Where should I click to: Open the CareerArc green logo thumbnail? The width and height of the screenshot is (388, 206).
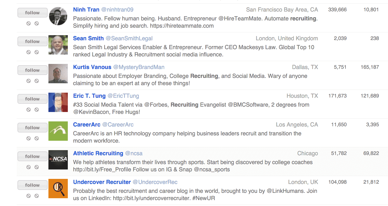pyautogui.click(x=58, y=131)
